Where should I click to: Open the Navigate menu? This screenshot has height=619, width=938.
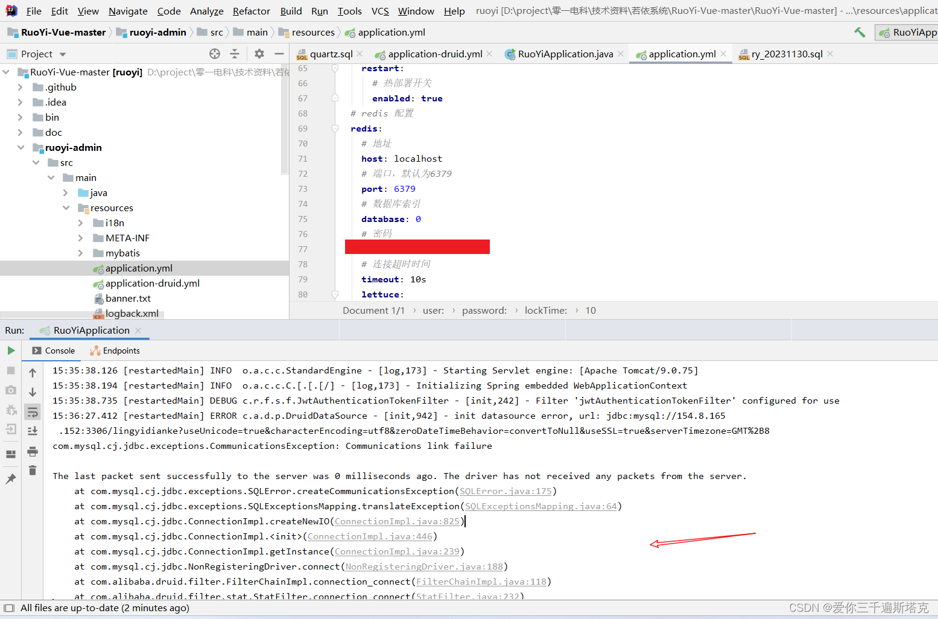pyautogui.click(x=128, y=11)
